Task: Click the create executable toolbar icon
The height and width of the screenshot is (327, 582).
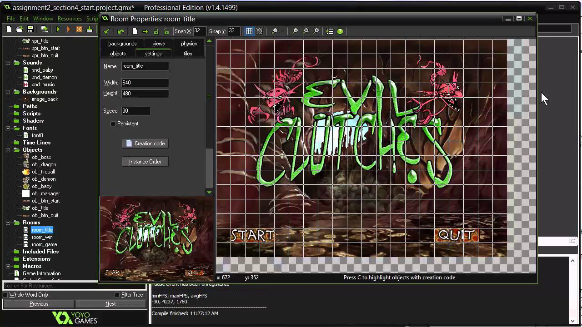Action: (x=44, y=29)
